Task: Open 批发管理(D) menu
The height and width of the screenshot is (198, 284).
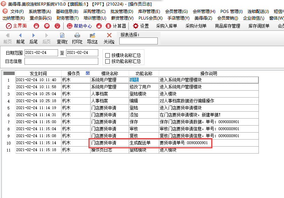Action: (122, 12)
